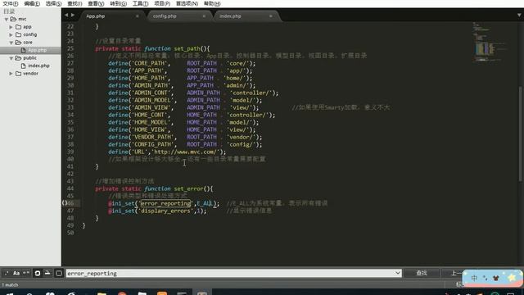Open the 查看(V) menu

(x=96, y=3)
